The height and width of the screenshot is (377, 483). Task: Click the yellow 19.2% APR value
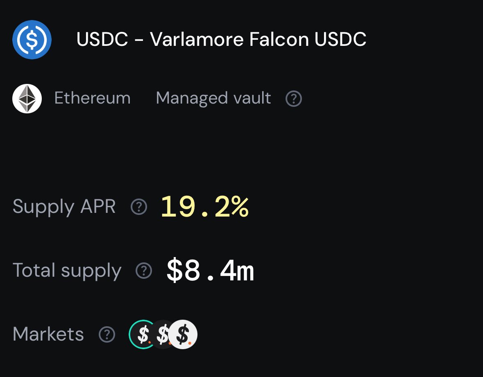(x=204, y=207)
